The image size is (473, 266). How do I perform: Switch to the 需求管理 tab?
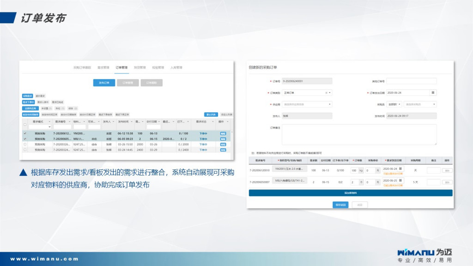coord(103,67)
